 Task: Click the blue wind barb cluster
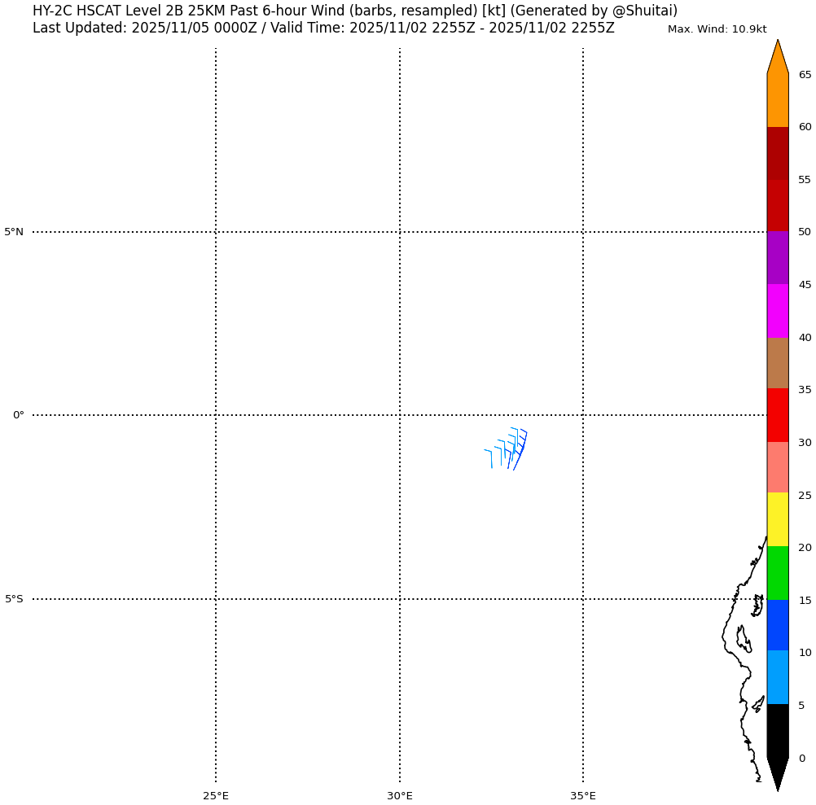[x=510, y=448]
